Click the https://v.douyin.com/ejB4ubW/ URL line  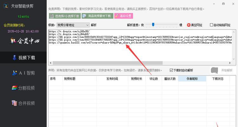[x=69, y=34]
